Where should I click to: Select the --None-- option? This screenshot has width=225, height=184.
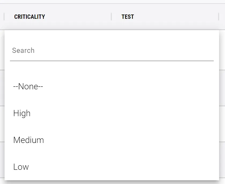(28, 87)
